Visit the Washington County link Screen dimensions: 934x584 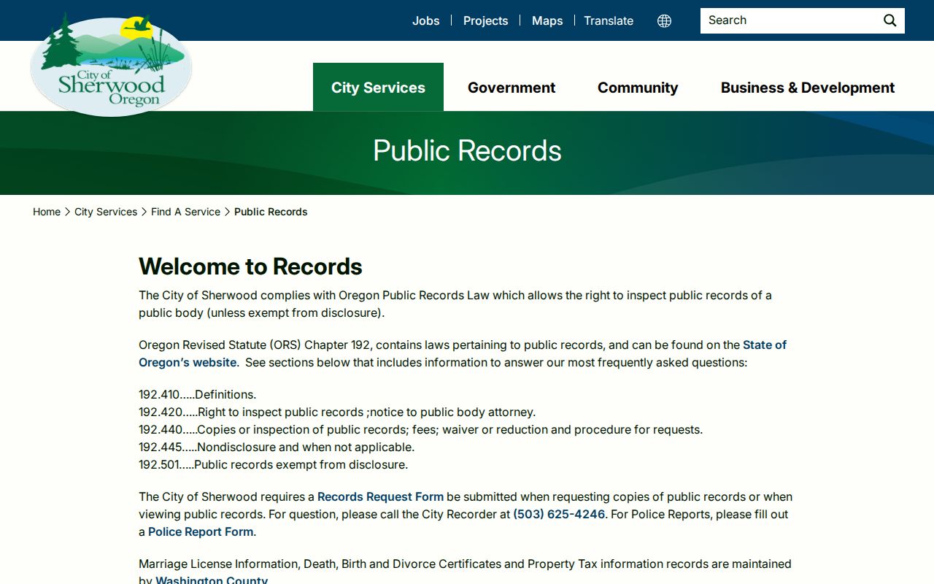point(212,580)
